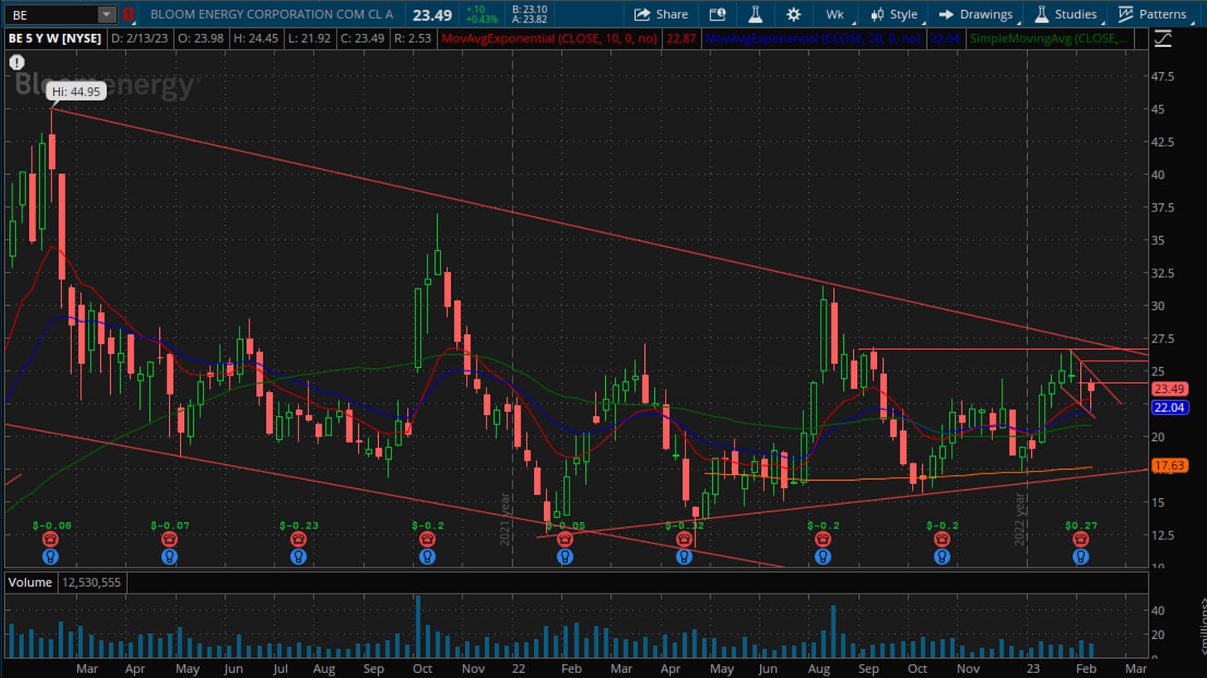
Task: Click the exclamation info icon on the chart
Action: (17, 62)
